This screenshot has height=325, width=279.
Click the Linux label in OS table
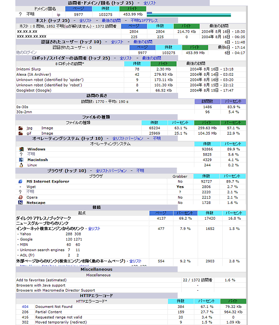(32, 165)
